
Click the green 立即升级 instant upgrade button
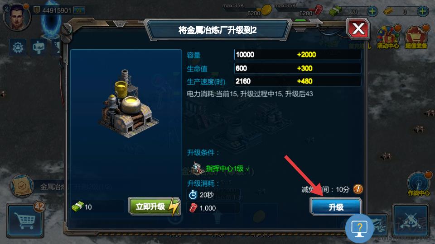coord(154,206)
